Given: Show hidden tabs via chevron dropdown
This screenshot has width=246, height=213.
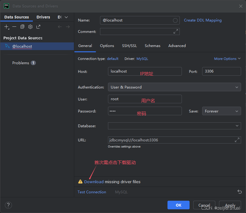Looking at the screenshot, I should click(x=66, y=17).
